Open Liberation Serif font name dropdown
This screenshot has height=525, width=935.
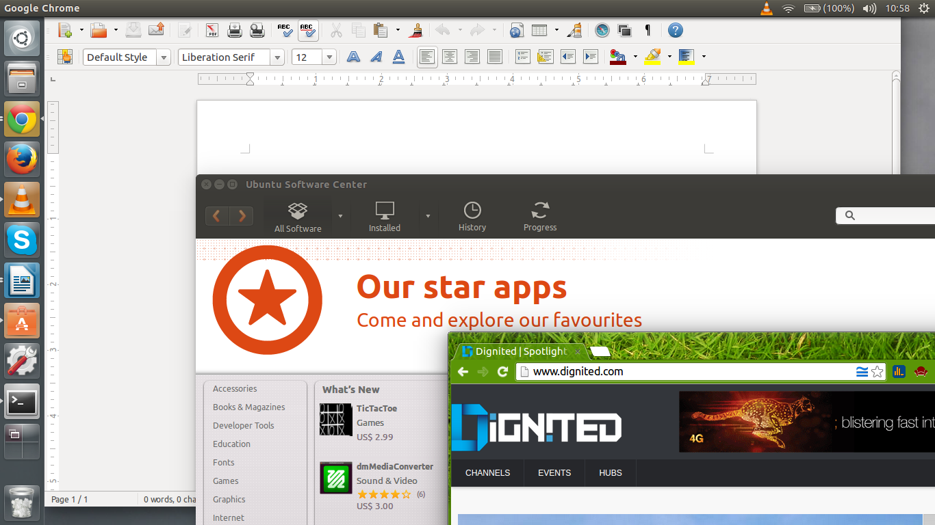[x=277, y=57]
